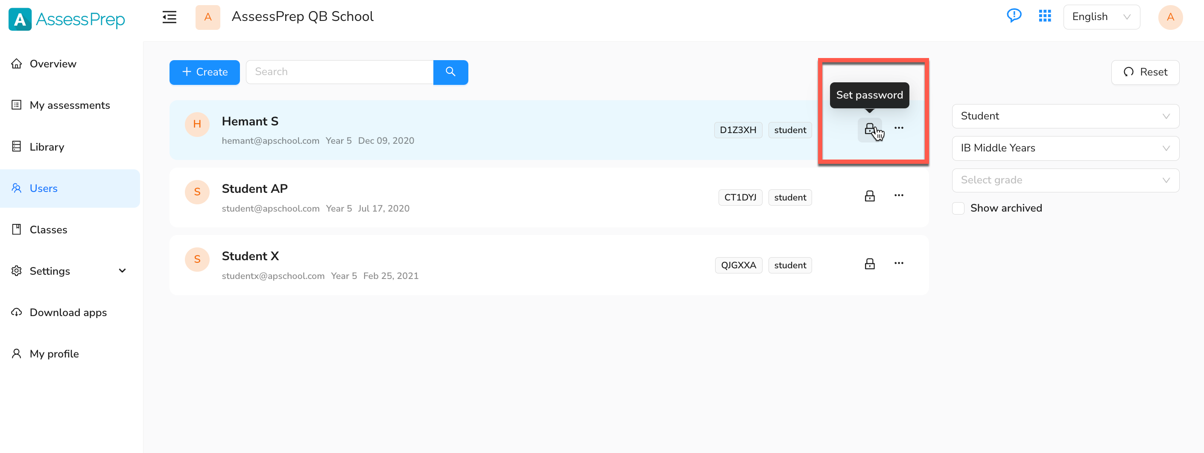The width and height of the screenshot is (1204, 453).
Task: Open the IB Middle Years dropdown
Action: click(x=1065, y=148)
